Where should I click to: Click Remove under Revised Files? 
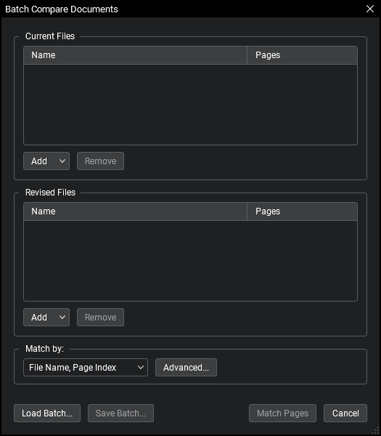pyautogui.click(x=100, y=317)
